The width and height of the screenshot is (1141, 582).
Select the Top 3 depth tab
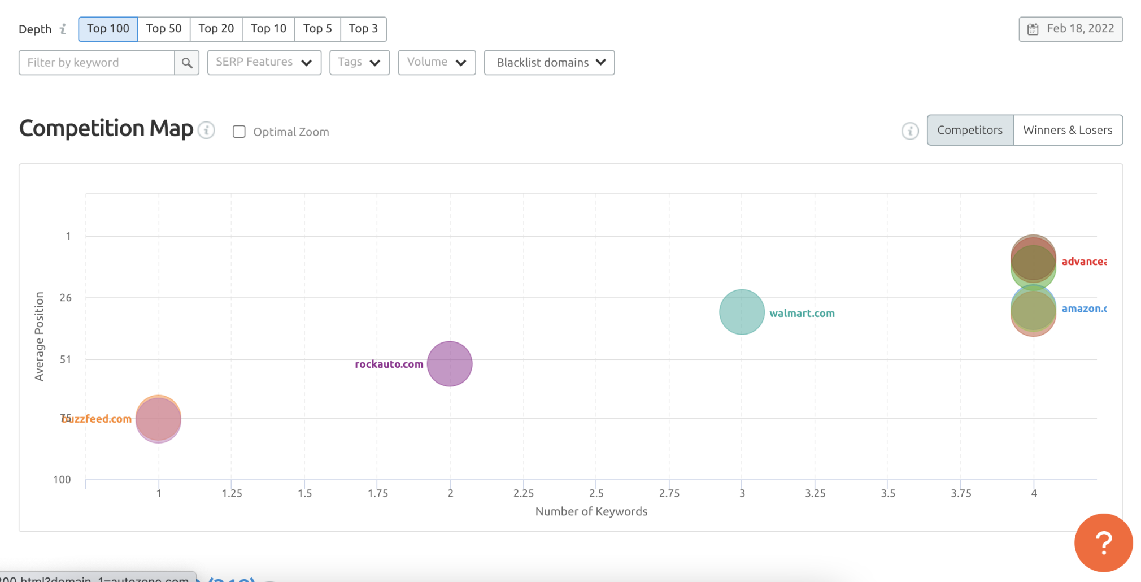coord(363,29)
